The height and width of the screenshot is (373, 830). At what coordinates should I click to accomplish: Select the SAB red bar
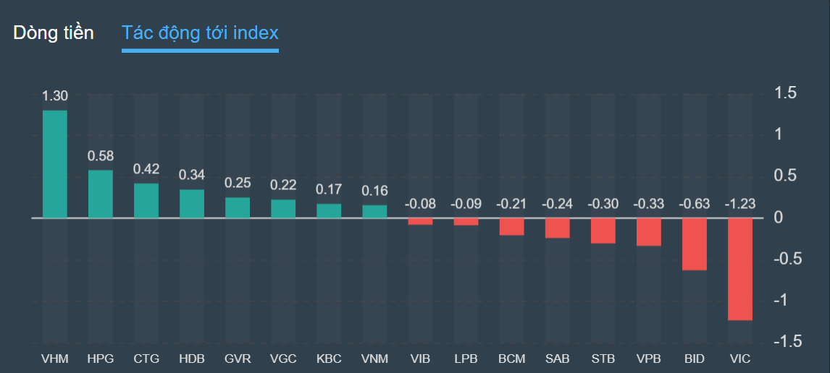[558, 228]
